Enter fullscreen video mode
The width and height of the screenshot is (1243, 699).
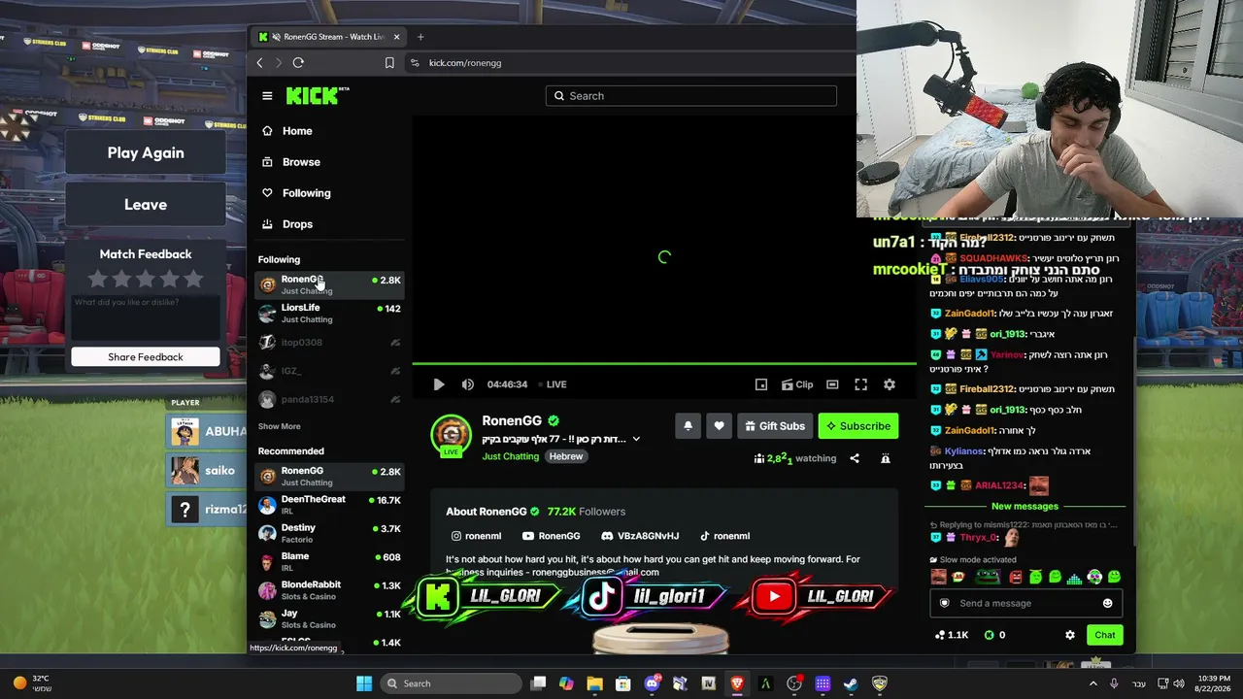861,384
